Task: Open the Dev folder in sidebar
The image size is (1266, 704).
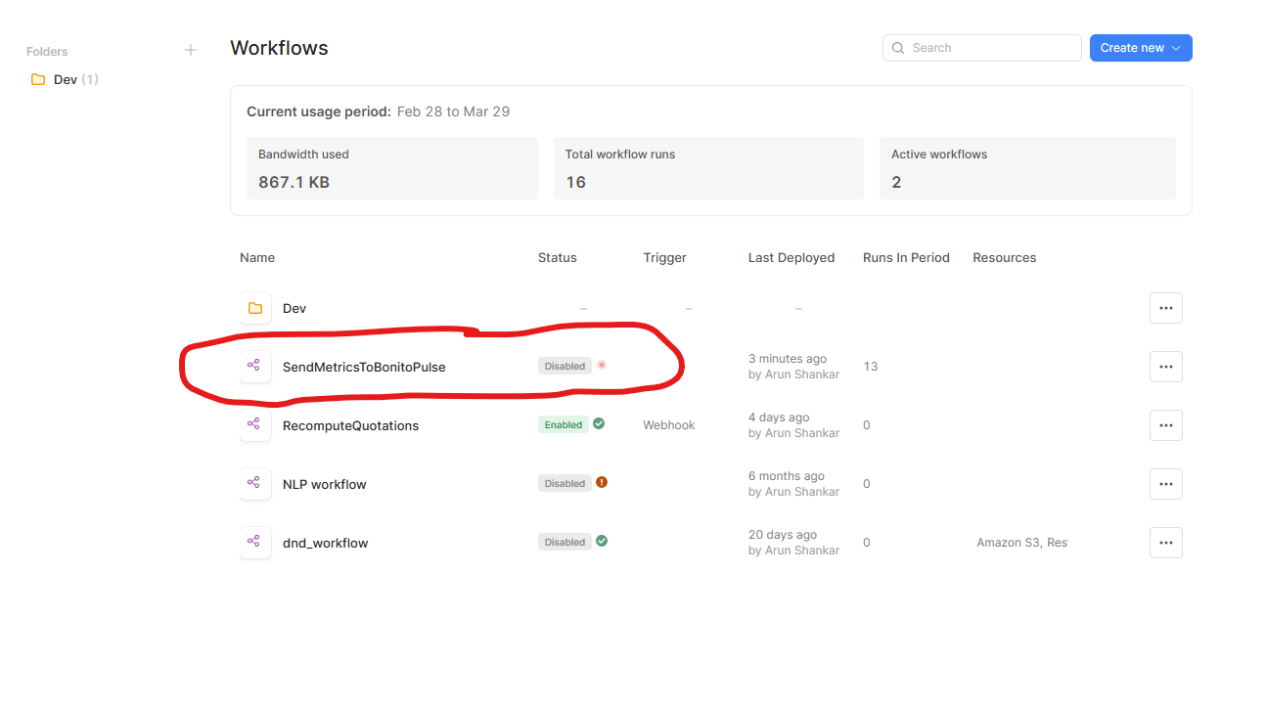Action: click(x=65, y=79)
